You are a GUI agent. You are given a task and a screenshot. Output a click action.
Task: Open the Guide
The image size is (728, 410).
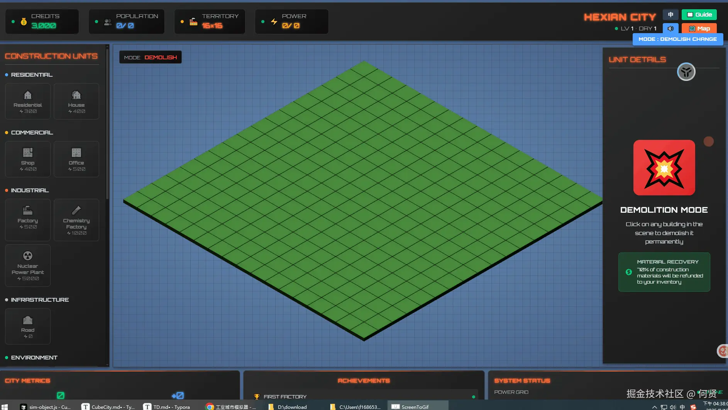click(x=699, y=15)
